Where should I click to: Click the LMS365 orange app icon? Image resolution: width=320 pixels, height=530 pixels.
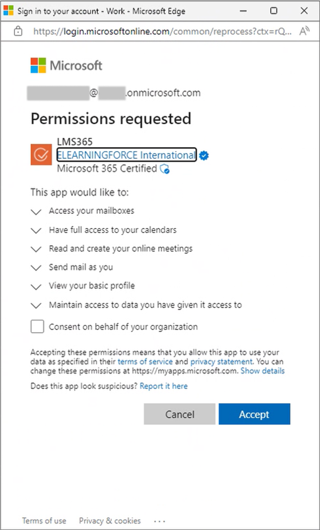(41, 154)
